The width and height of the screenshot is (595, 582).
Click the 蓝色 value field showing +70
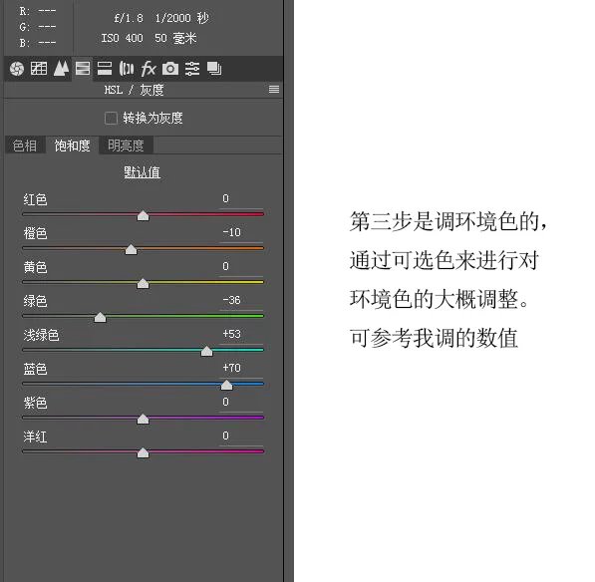coord(241,368)
